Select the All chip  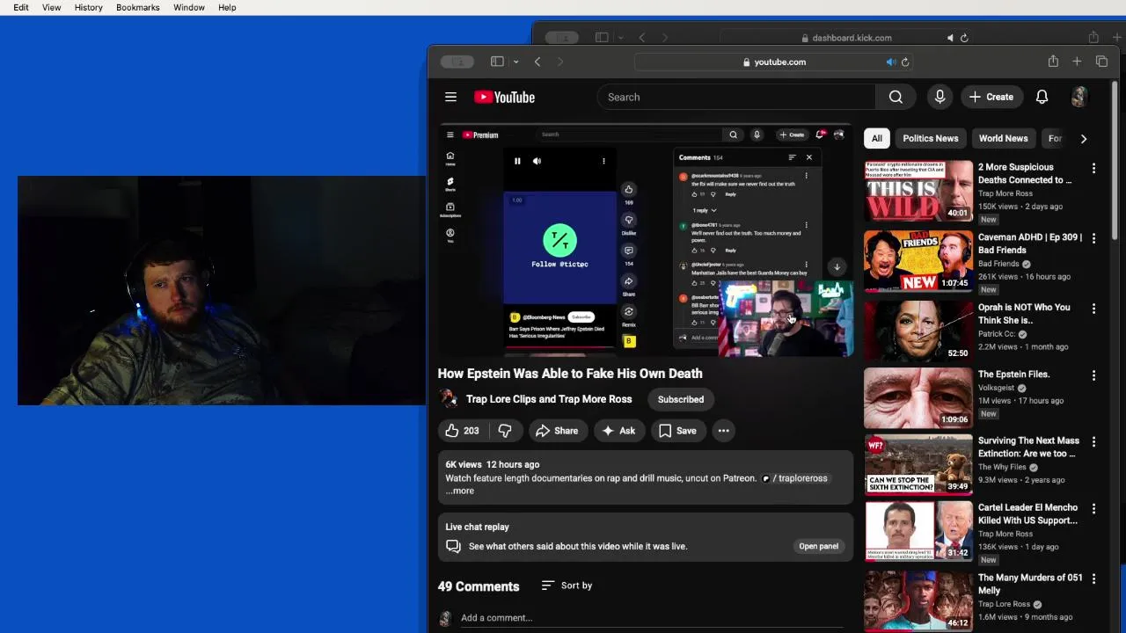pyautogui.click(x=877, y=138)
